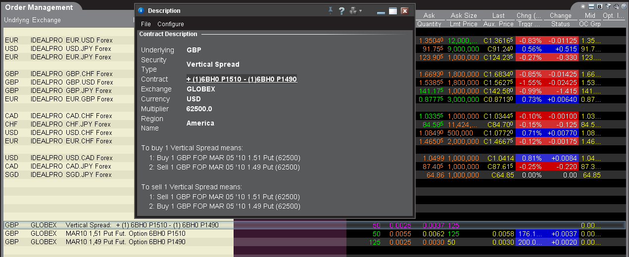629x257 pixels.
Task: Click the Last column header
Action: tap(498, 16)
